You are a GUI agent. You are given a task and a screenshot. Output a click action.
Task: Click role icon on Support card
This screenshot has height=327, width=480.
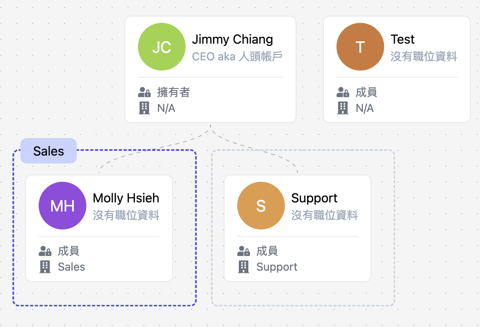click(243, 251)
